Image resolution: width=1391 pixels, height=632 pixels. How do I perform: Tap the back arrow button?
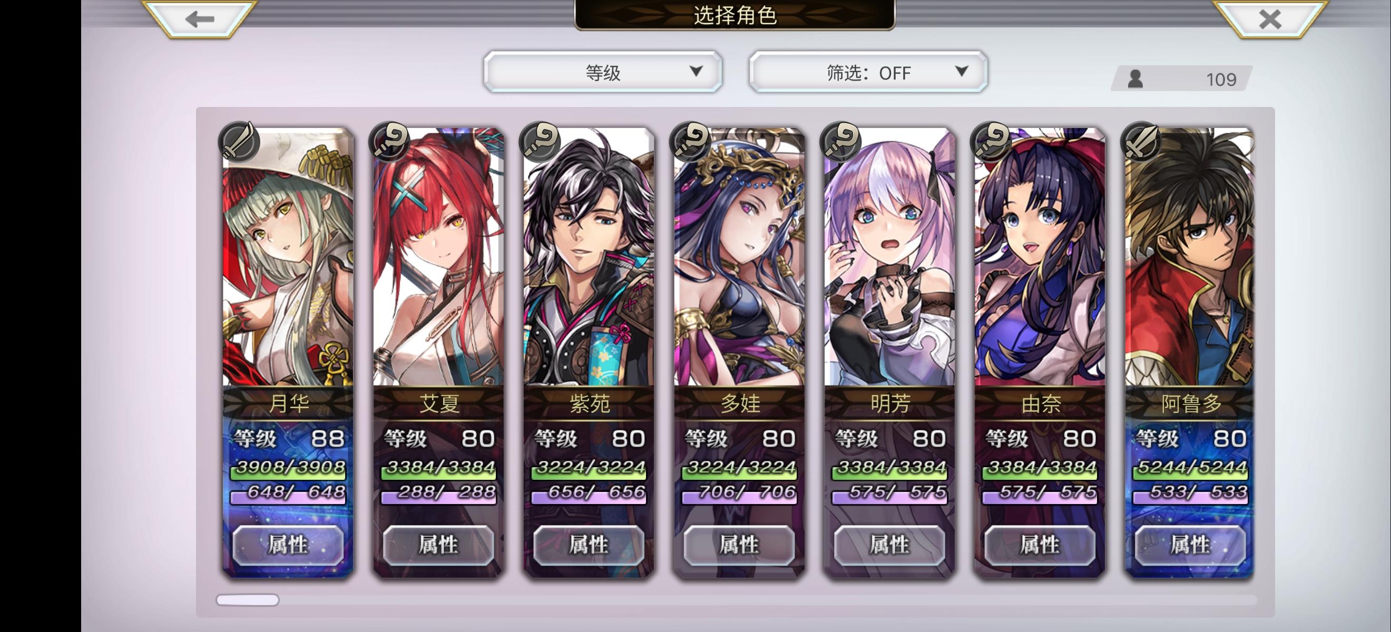point(199,19)
